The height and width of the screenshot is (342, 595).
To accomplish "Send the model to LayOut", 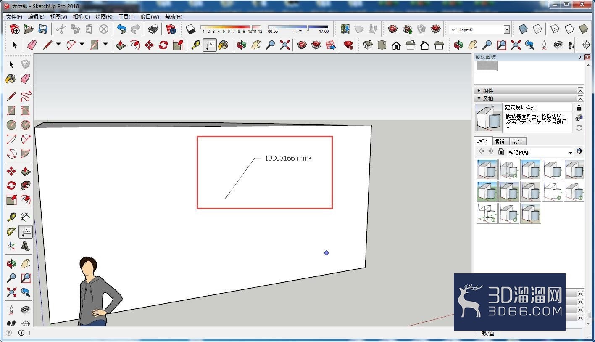I will (331, 45).
